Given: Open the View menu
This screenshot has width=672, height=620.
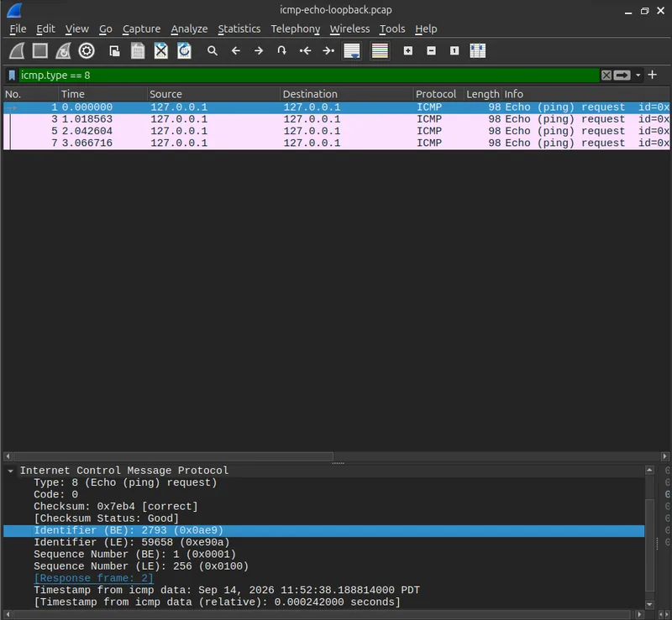Looking at the screenshot, I should click(x=76, y=29).
